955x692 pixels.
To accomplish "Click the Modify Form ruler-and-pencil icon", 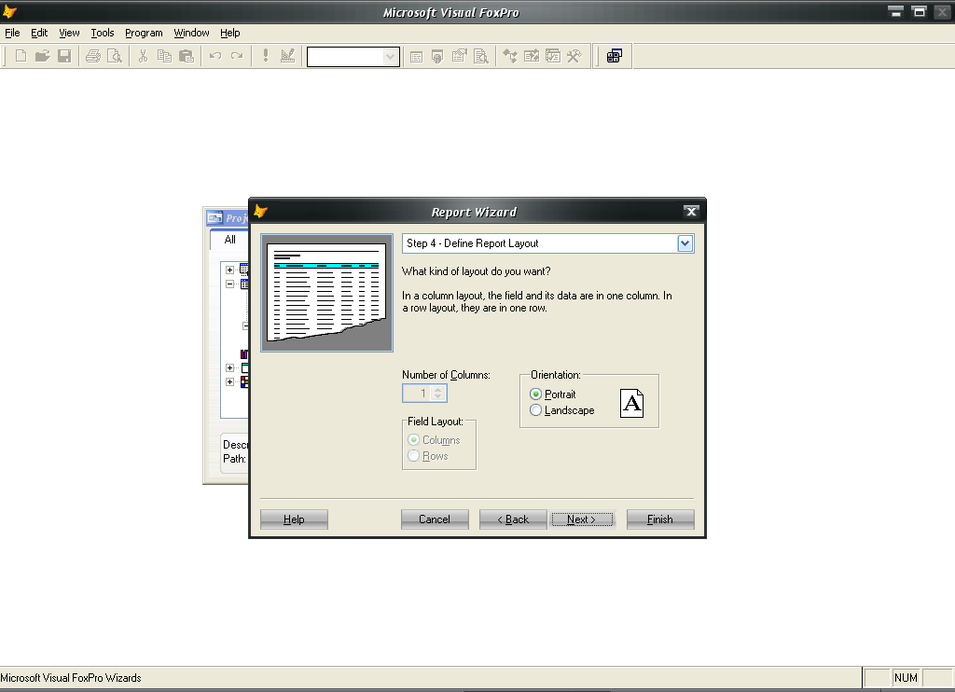I will 287,57.
